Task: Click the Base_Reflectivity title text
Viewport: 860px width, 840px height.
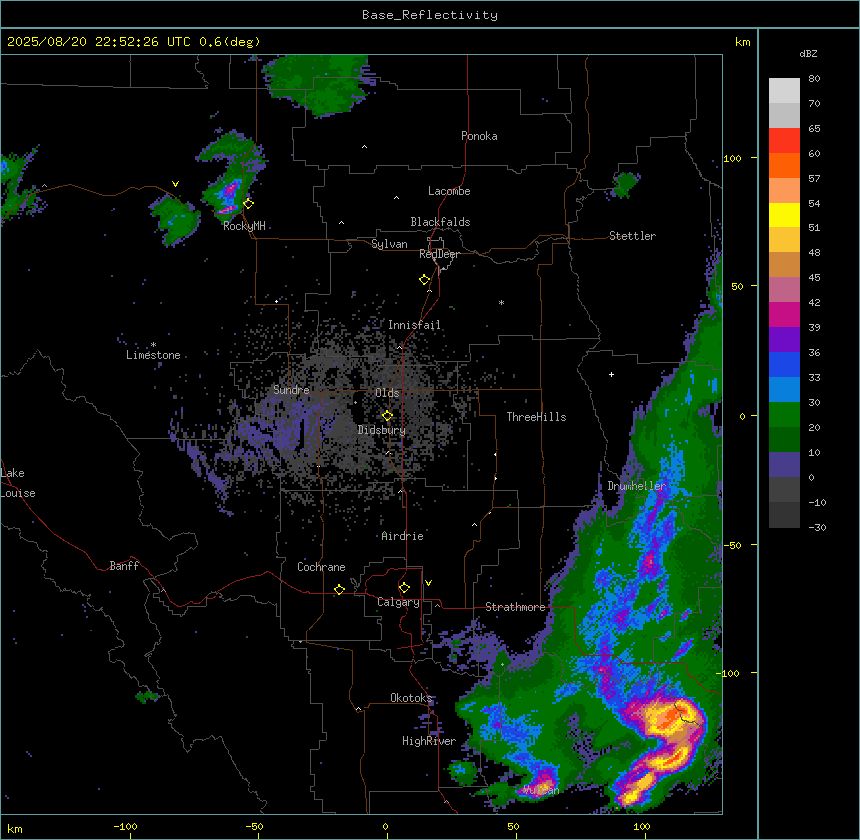Action: click(x=430, y=15)
